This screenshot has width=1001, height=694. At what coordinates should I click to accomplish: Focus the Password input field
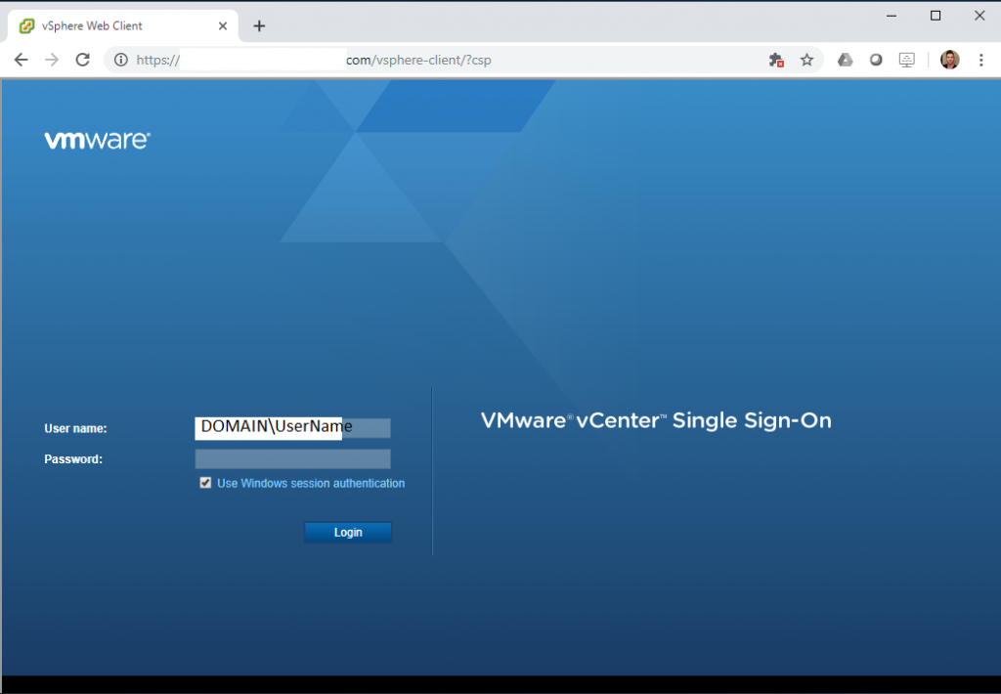point(292,458)
